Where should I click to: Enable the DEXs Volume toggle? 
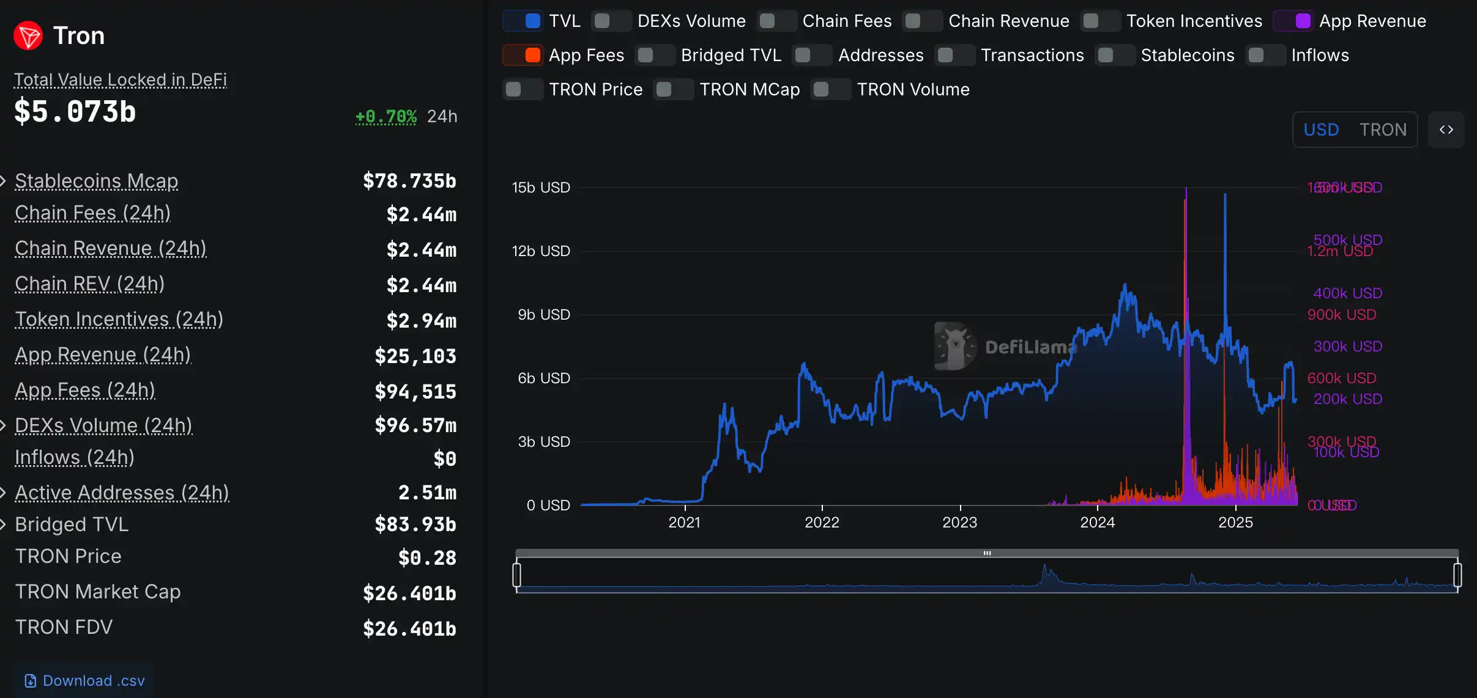611,21
